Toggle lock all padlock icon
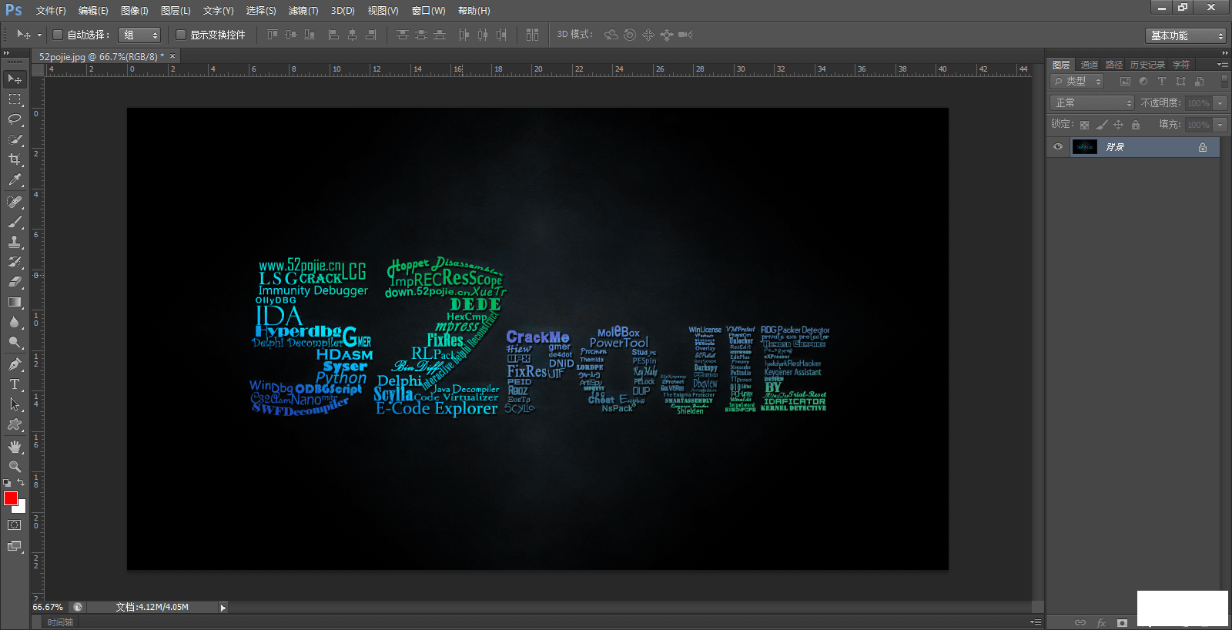Viewport: 1232px width, 630px height. pyautogui.click(x=1136, y=125)
